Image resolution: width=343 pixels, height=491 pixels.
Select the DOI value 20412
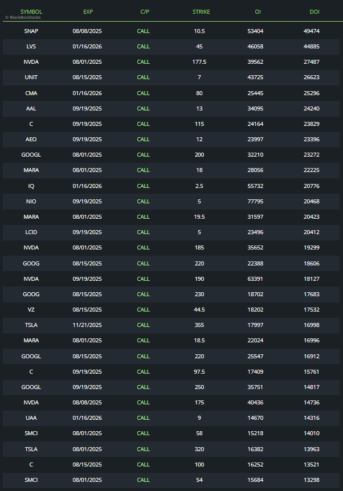(x=311, y=232)
